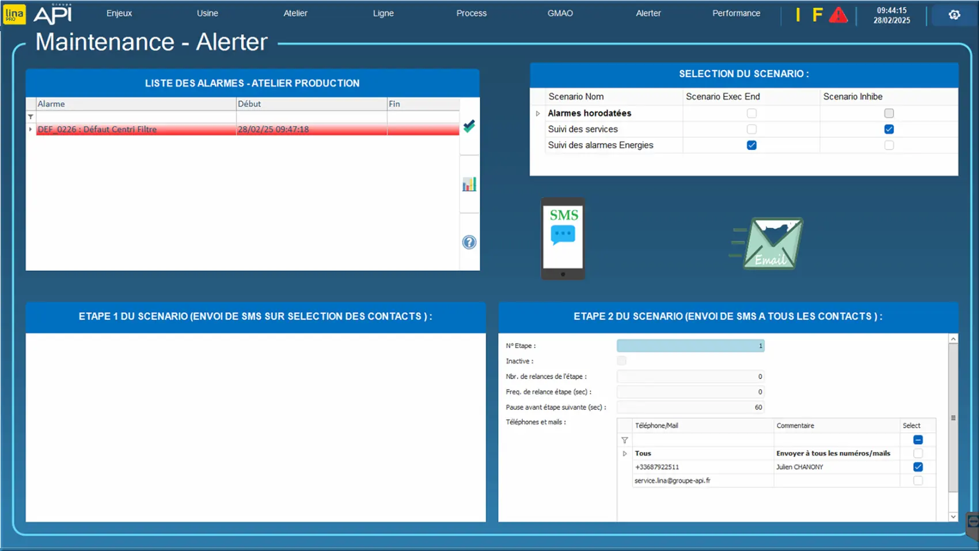Click the green checkmark acknowledge icon
The height and width of the screenshot is (551, 979).
coord(469,126)
